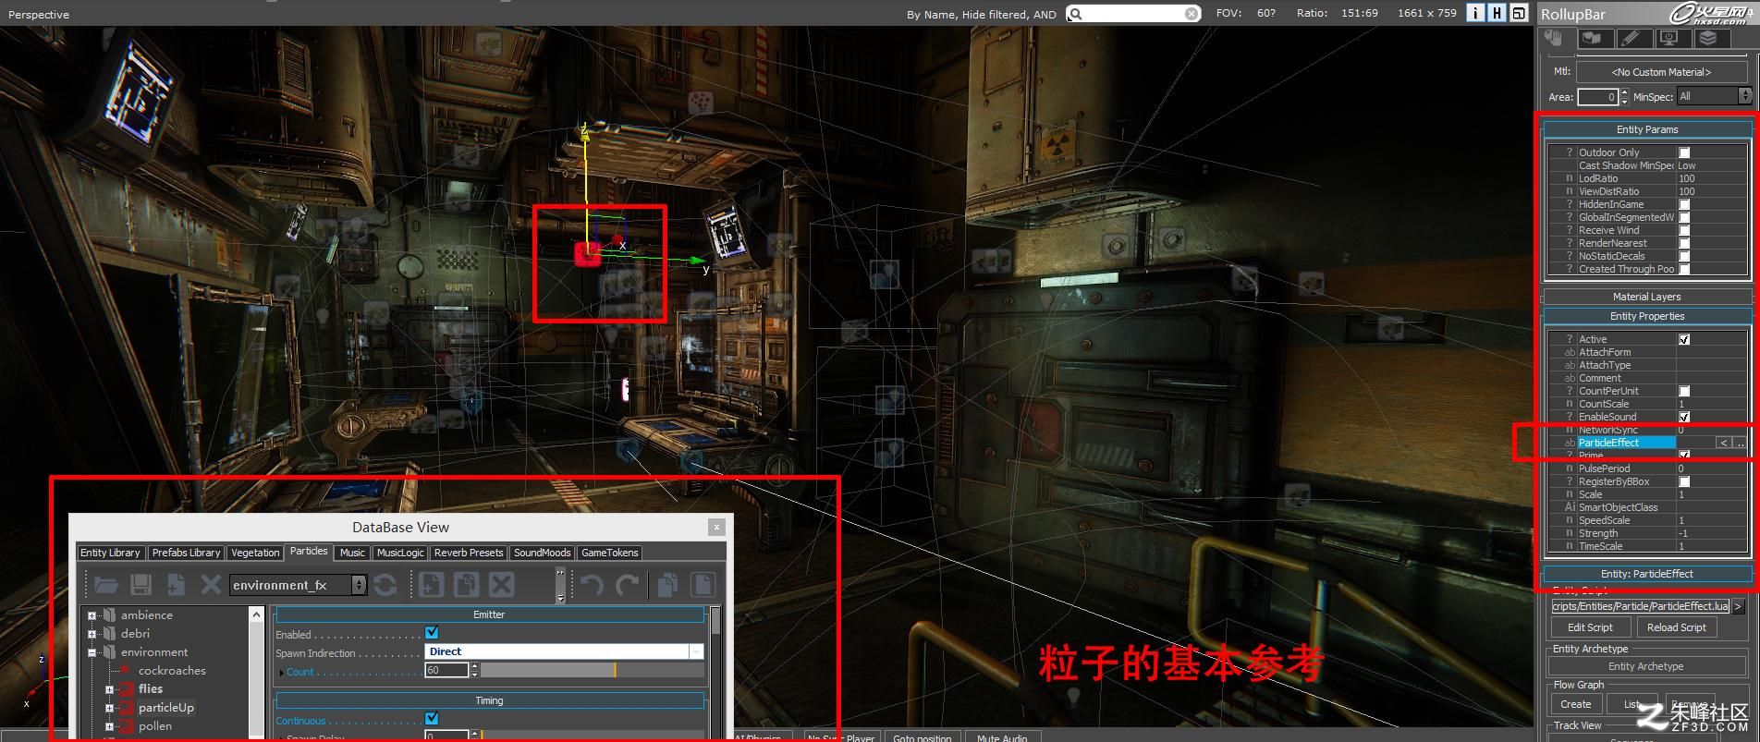Uncheck the Active entity property
This screenshot has width=1760, height=742.
1684,339
